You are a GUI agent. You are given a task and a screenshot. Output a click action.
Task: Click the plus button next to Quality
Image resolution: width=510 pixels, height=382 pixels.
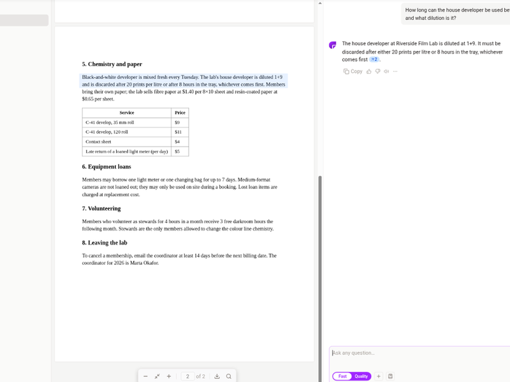click(x=379, y=376)
